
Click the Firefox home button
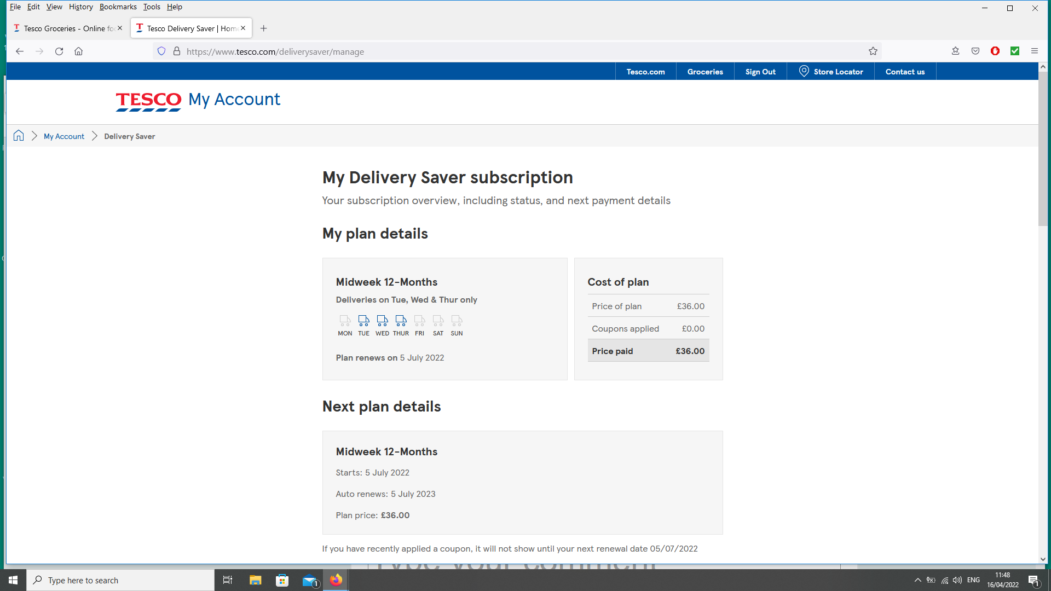[79, 51]
